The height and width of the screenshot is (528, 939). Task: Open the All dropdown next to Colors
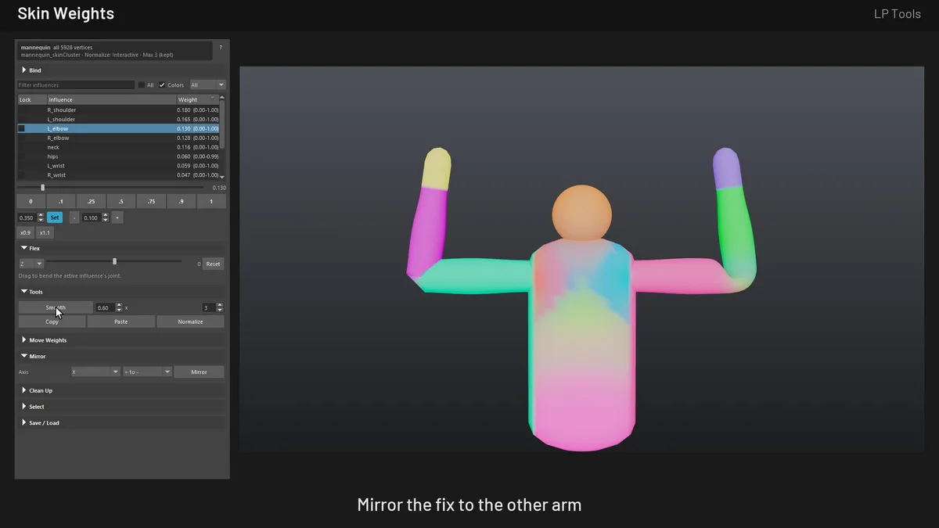point(207,84)
